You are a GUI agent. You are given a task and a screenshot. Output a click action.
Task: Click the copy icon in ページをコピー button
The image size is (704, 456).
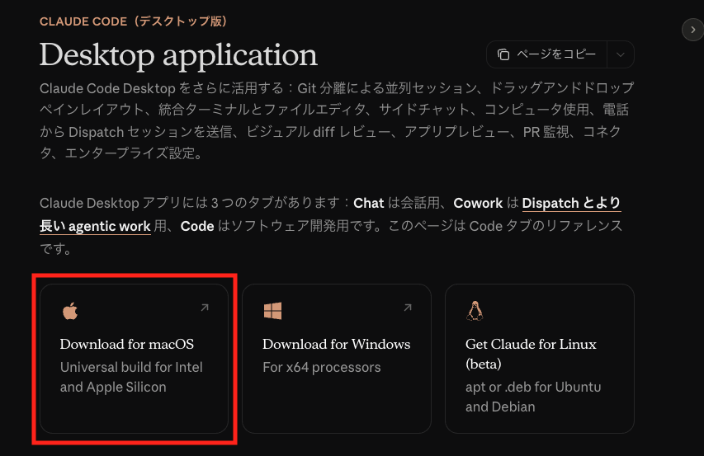(503, 54)
